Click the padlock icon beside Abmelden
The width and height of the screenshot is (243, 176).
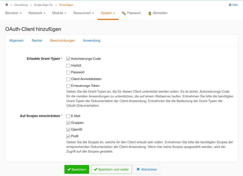coord(150,13)
